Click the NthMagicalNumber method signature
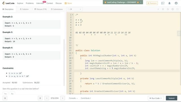Image resolution: width=181 pixels, height=102 pixels. (x=108, y=56)
